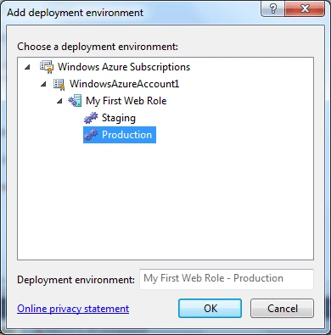Image resolution: width=331 pixels, height=335 pixels.
Task: Select WindowsAzureAccount1 in the tree
Action: click(x=125, y=84)
